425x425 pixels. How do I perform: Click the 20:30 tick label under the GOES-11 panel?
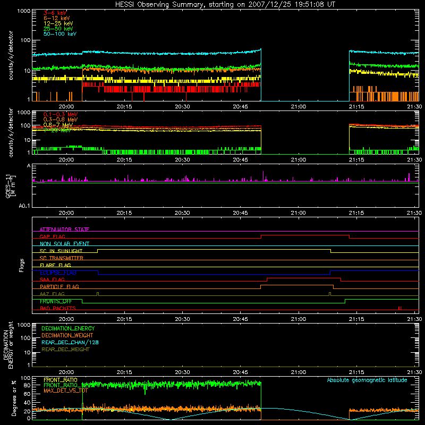pyautogui.click(x=182, y=213)
